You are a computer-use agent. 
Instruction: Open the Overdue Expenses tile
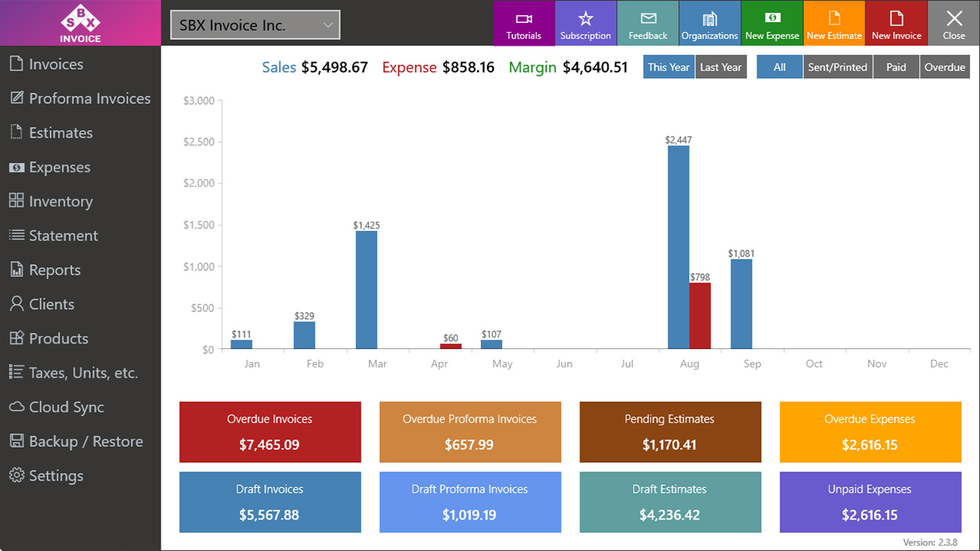pos(871,432)
